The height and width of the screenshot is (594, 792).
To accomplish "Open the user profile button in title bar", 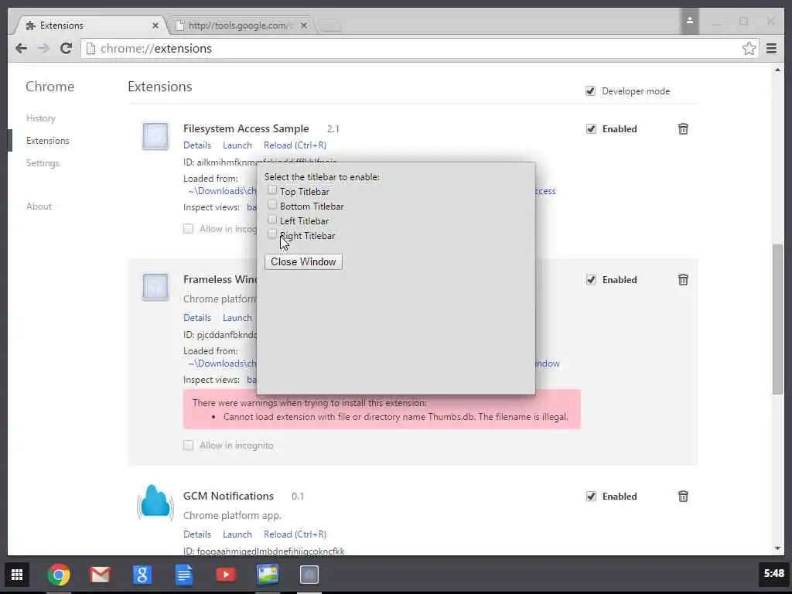I will point(689,21).
